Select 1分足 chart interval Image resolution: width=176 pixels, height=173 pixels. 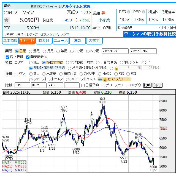point(72,51)
